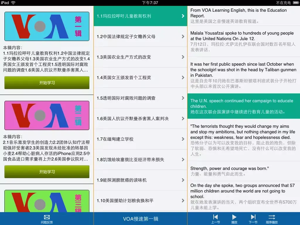Tap sentence 'On the day she spoke'
This screenshot has height=225, width=300.
tap(243, 196)
